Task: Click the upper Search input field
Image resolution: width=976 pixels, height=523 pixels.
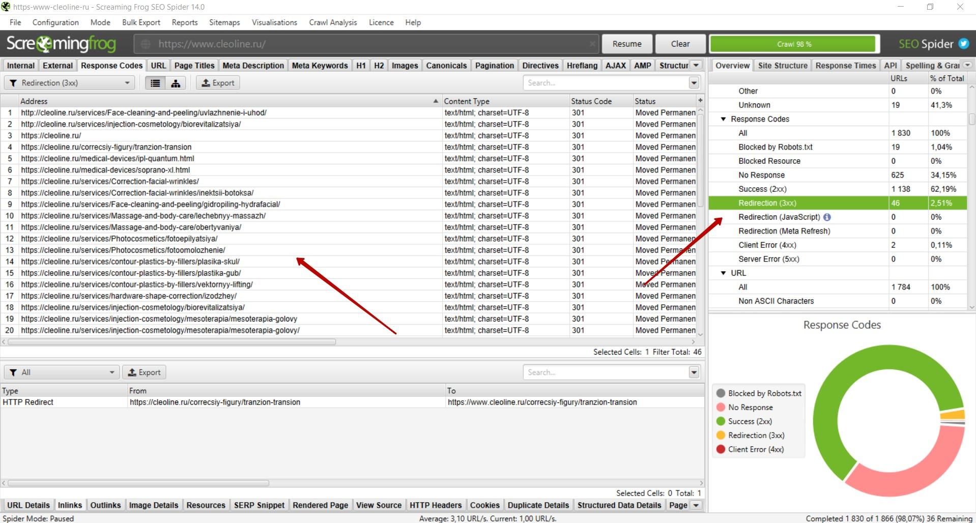Action: (606, 83)
